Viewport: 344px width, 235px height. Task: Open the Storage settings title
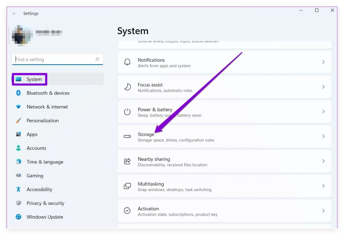click(x=146, y=134)
